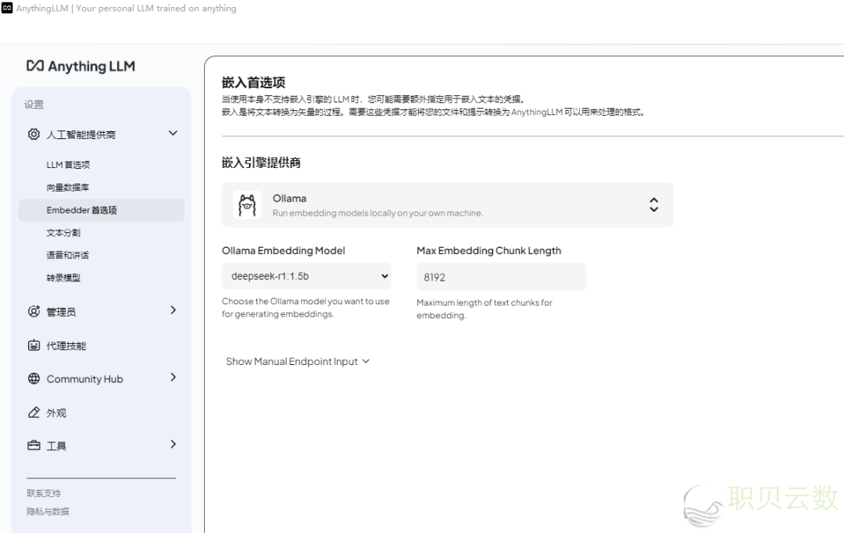844x533 pixels.
Task: Click the toolbox icon beside 工具
Action: coord(34,445)
